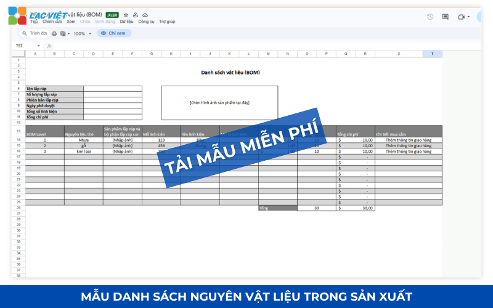This screenshot has height=308, width=493.
Task: Click the 'Nhựa' material cell
Action: click(84, 140)
